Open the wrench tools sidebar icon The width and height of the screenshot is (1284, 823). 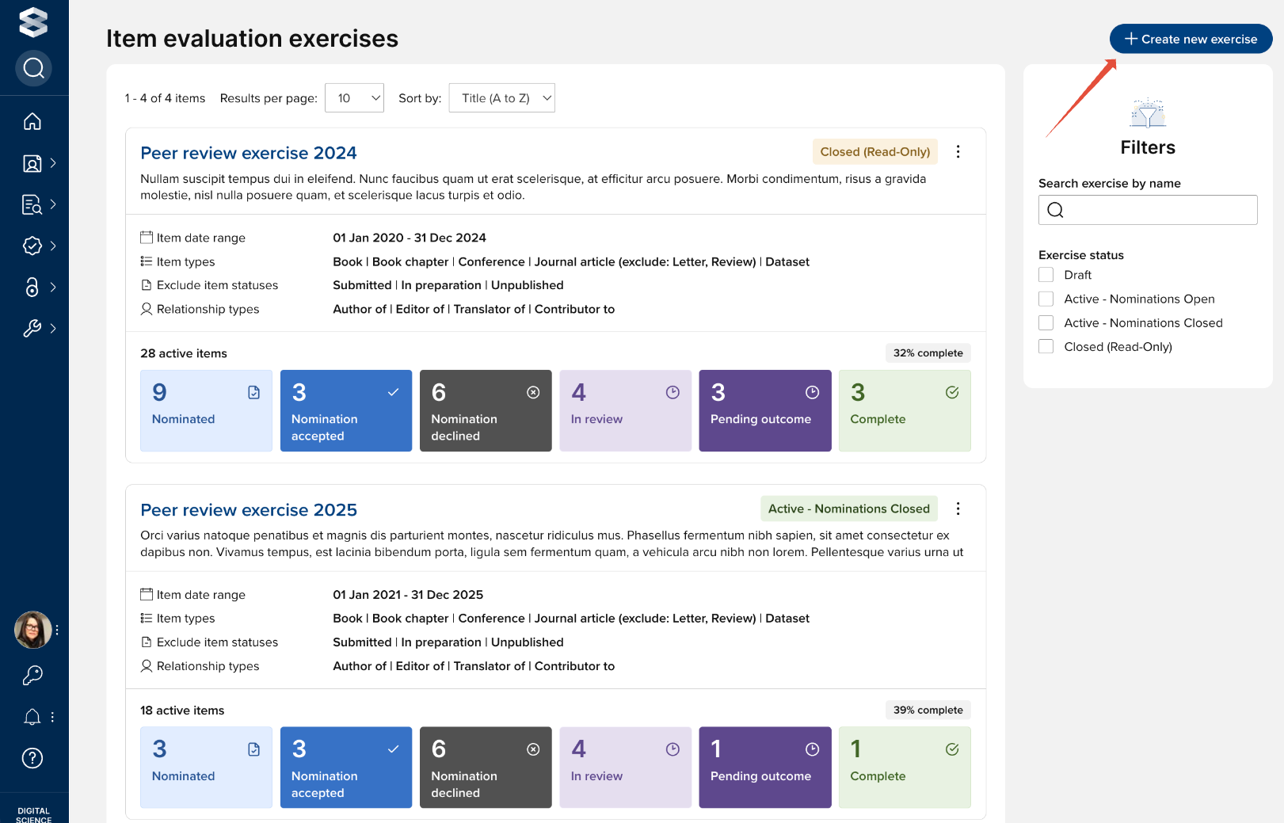[32, 328]
